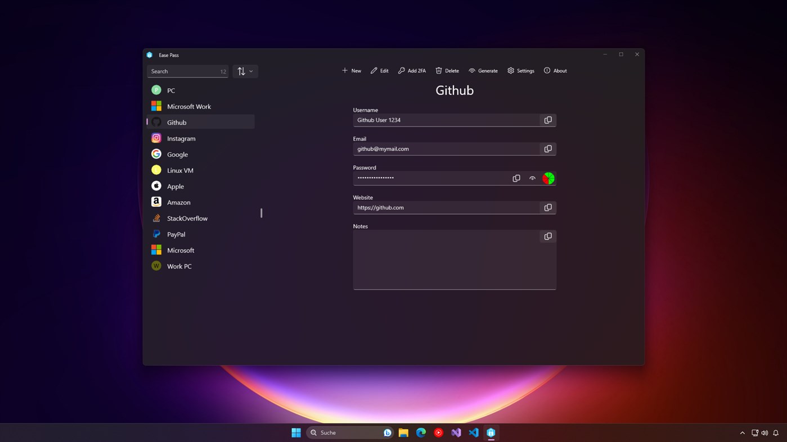Open Ease Pass Settings
Viewport: 787px width, 442px height.
(521, 71)
